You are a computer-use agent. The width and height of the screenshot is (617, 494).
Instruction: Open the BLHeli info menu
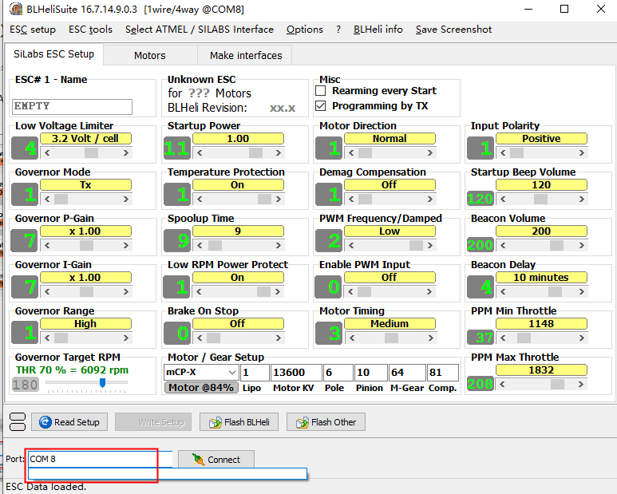(x=378, y=30)
